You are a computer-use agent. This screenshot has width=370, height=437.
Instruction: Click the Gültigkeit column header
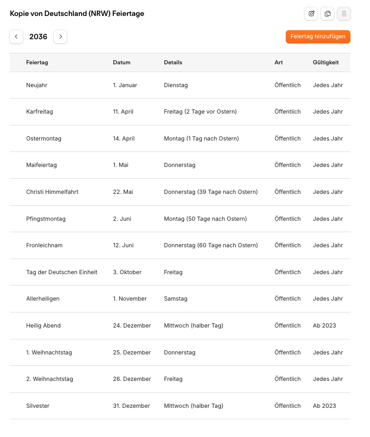click(x=325, y=62)
